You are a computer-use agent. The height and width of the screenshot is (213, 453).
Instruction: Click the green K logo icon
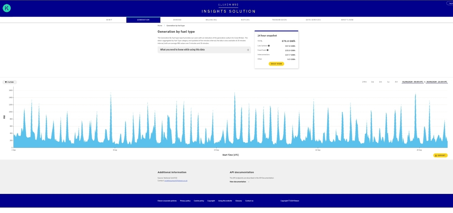[7, 8]
